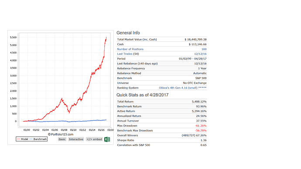Open Last Trades link
301x169 pixels.
point(125,54)
